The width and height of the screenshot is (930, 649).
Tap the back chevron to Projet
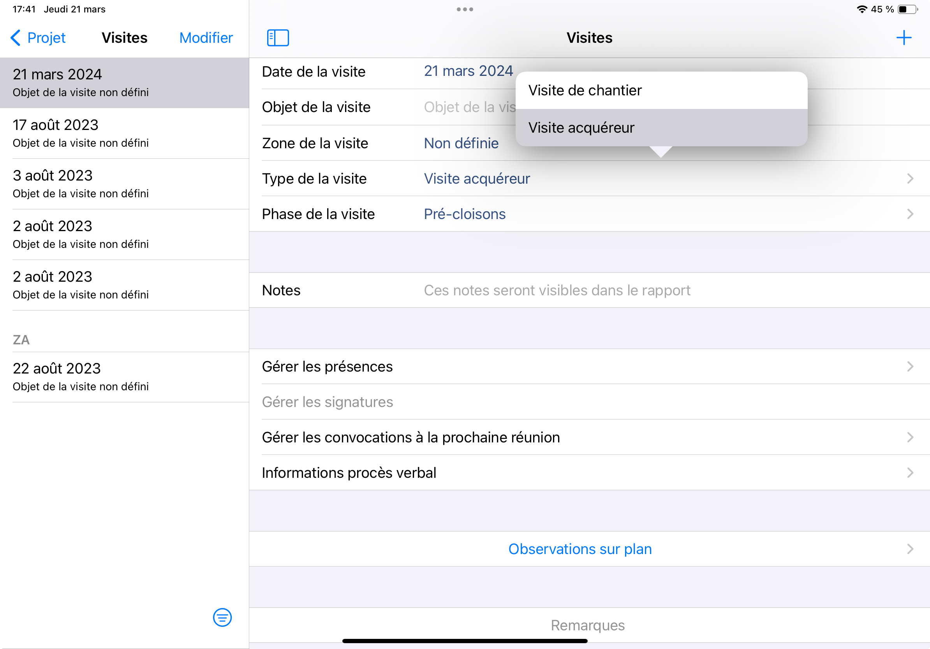click(16, 38)
